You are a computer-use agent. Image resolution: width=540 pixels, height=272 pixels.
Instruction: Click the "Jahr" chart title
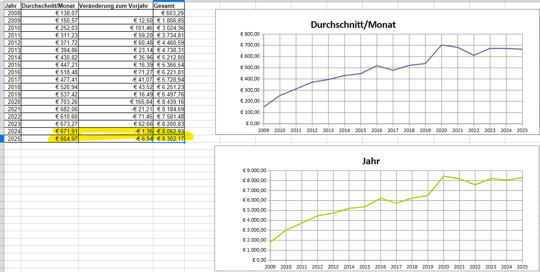371,161
